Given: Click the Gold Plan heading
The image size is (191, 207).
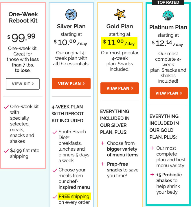Looking at the screenshot, I should click(120, 26).
